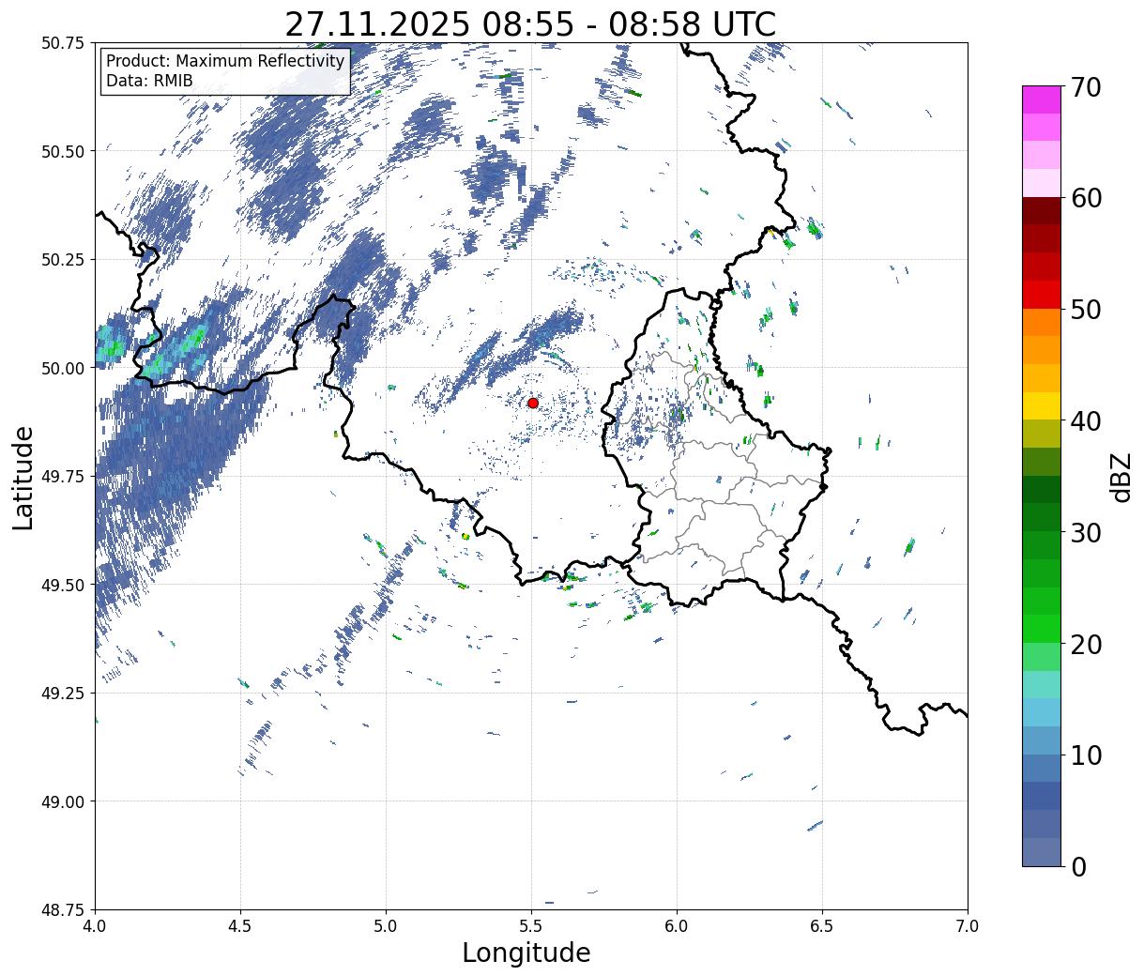Click the magenta swatch at the top of the colorbar

click(1042, 99)
